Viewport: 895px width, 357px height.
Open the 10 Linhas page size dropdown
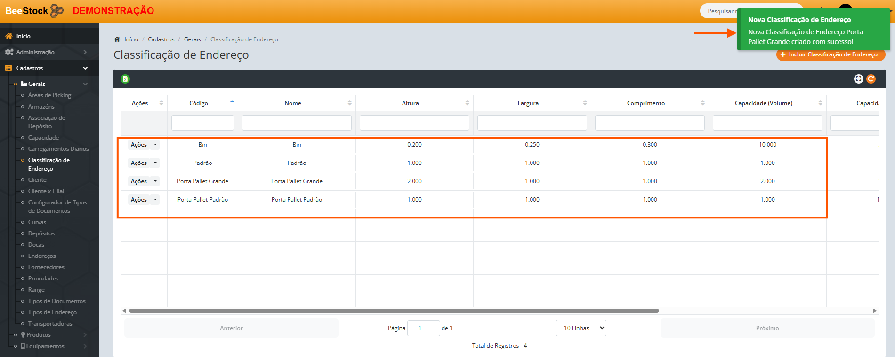pyautogui.click(x=581, y=328)
